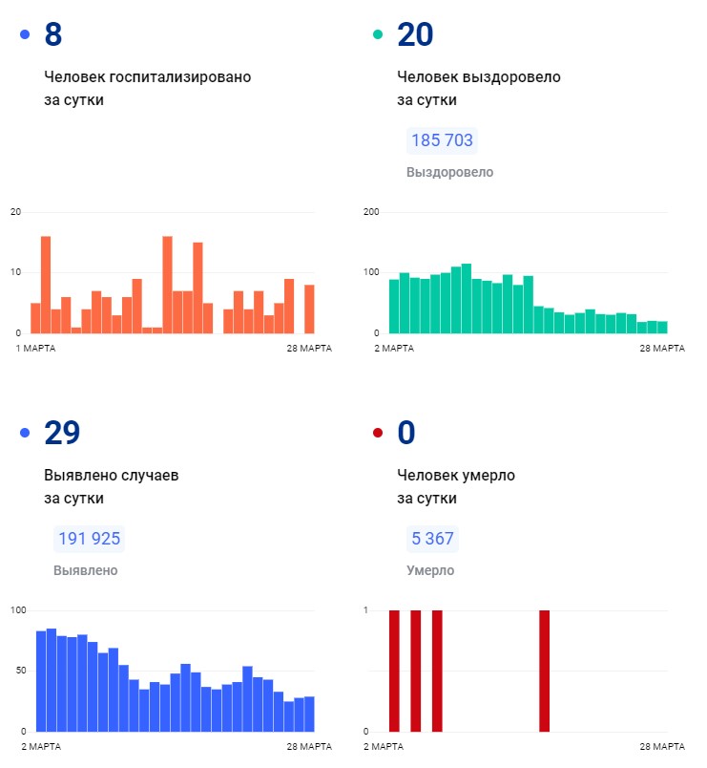Viewport: 707px width, 768px height.
Task: Select the 'Выявлено случаев за сутки' label
Action: 112,486
